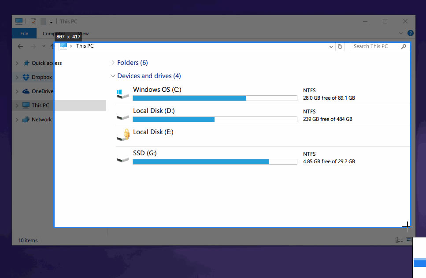426x278 pixels.
Task: Click the blue Help button
Action: [x=411, y=33]
